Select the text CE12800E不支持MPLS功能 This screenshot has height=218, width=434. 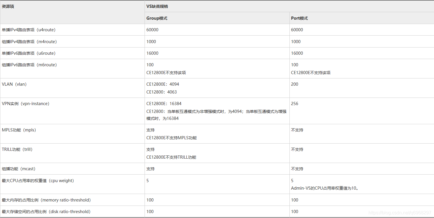(172, 138)
